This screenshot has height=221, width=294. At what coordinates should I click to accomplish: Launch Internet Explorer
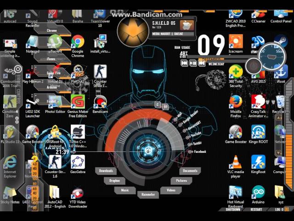point(10,162)
